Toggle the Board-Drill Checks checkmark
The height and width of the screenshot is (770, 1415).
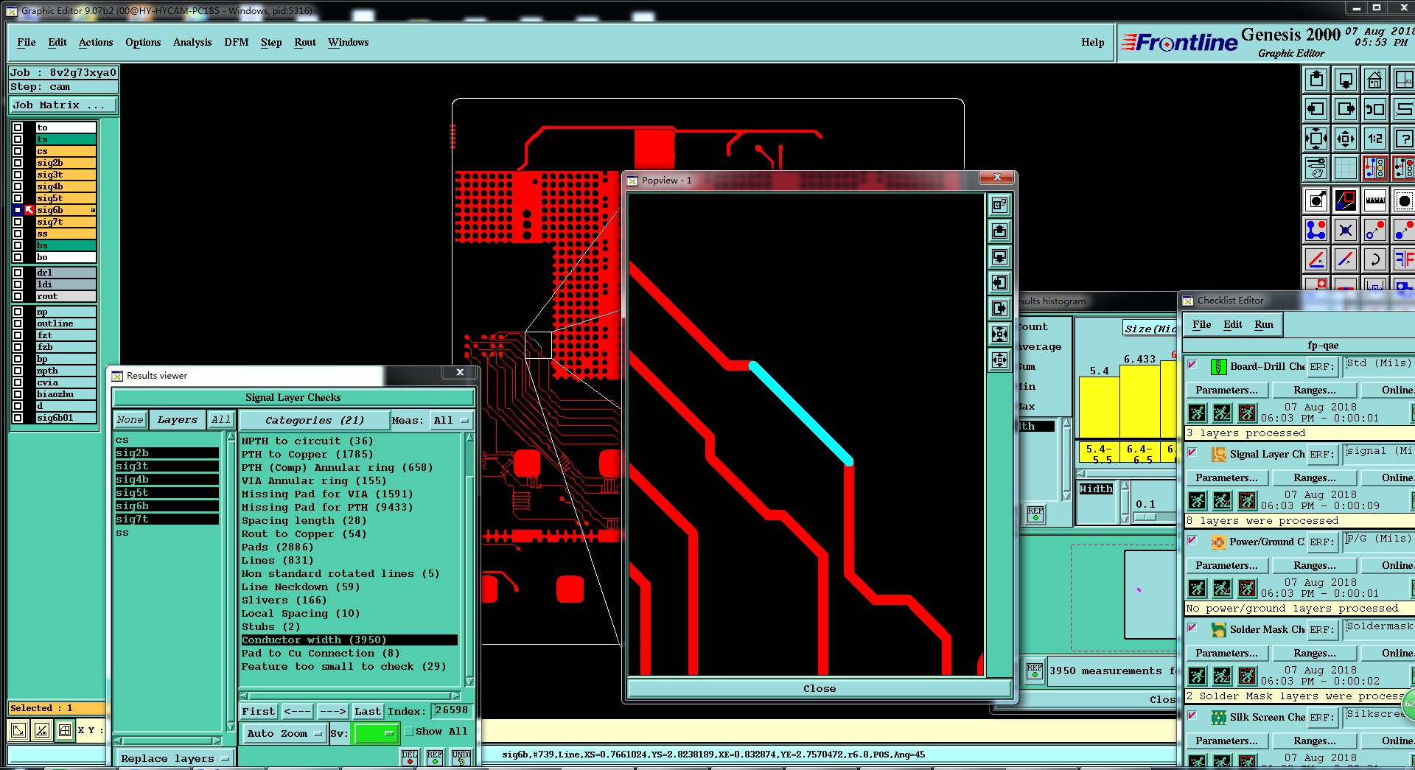click(1192, 365)
